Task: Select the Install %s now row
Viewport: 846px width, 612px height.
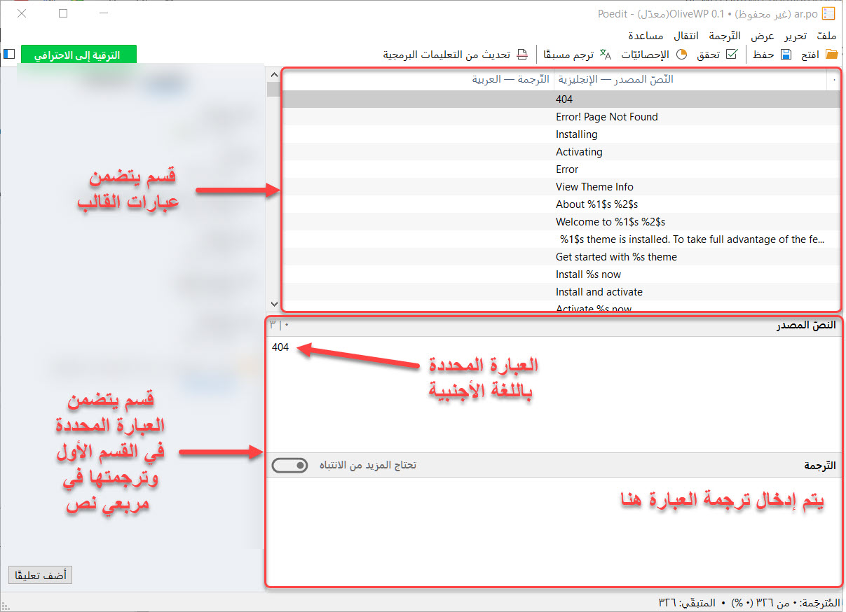Action: point(561,274)
